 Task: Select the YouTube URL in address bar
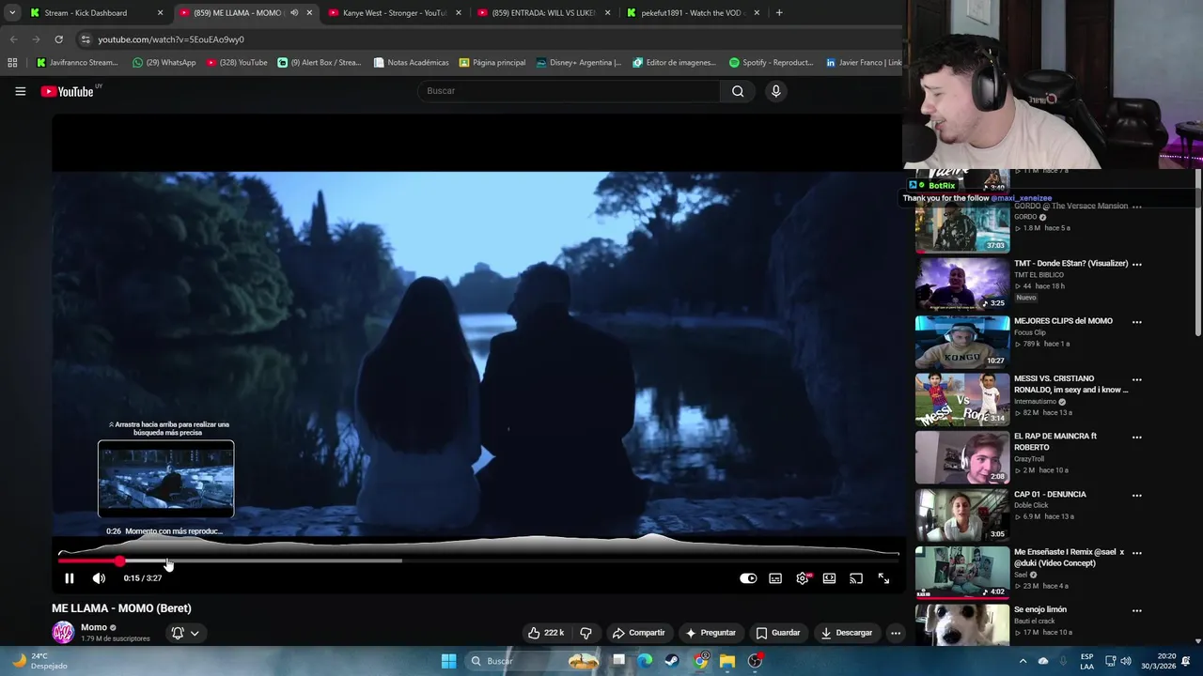(171, 39)
